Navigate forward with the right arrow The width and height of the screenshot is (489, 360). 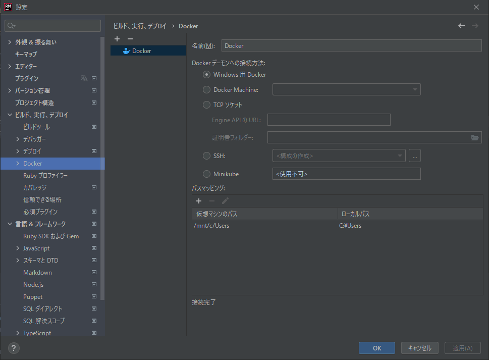pyautogui.click(x=475, y=26)
